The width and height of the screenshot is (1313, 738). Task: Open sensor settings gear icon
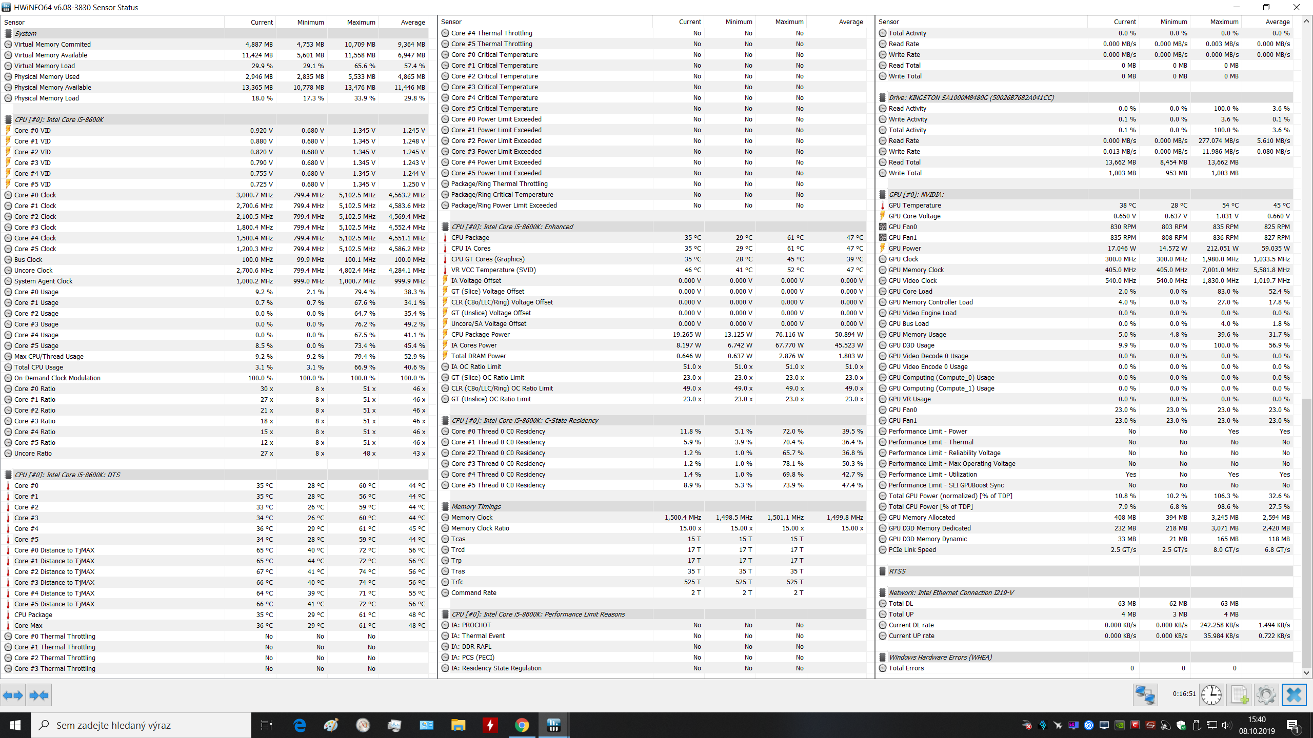click(x=1266, y=695)
